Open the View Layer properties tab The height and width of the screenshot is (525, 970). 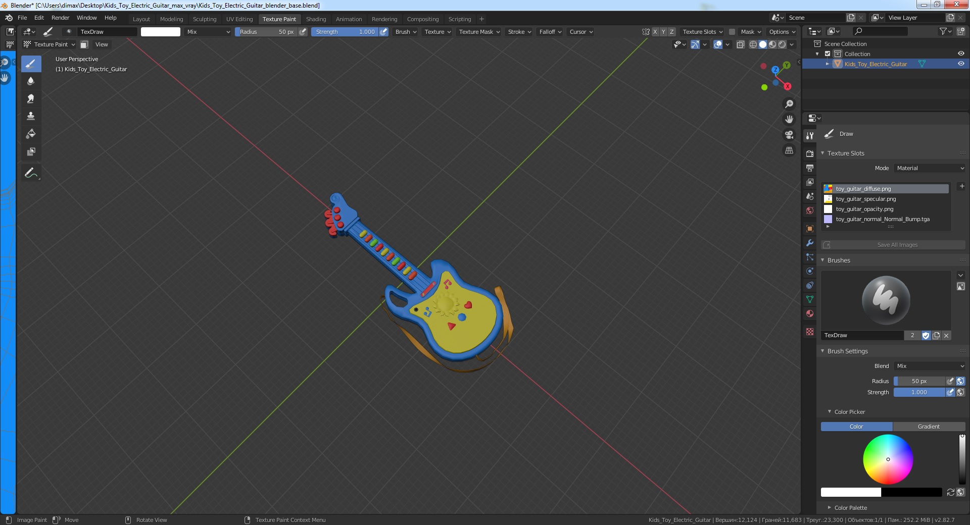point(810,182)
